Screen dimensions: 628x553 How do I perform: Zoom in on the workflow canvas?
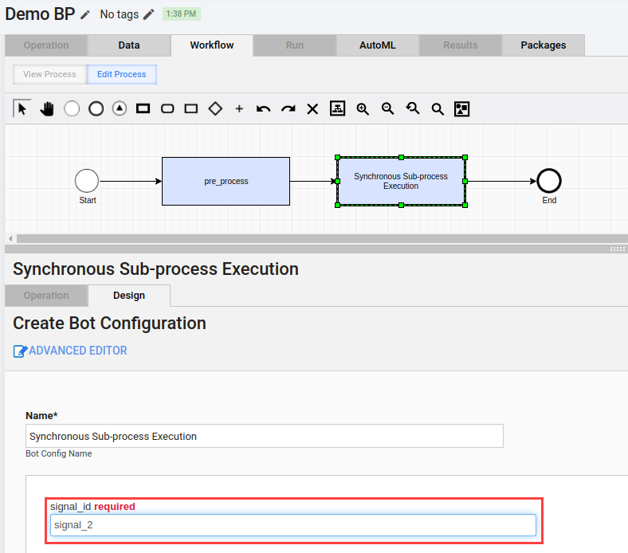pos(363,109)
